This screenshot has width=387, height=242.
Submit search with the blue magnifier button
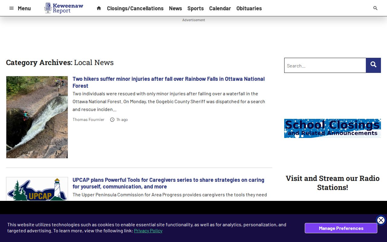[x=373, y=65]
